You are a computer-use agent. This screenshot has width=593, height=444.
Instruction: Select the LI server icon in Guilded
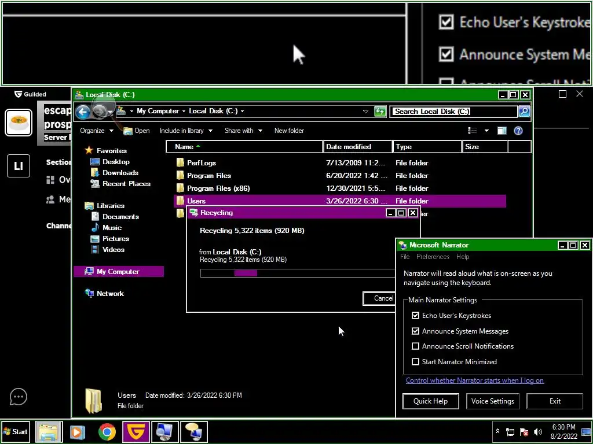pos(19,166)
